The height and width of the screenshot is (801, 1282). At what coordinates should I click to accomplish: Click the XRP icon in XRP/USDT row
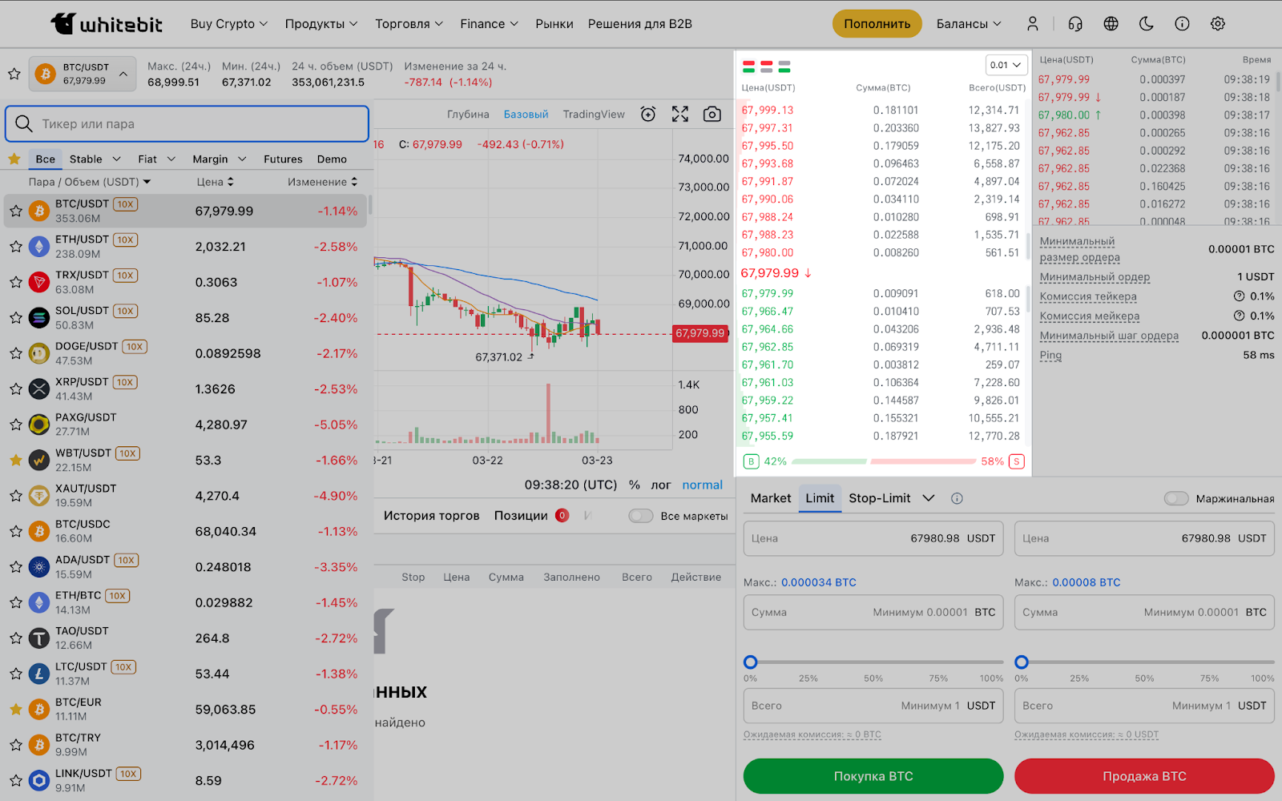(39, 389)
